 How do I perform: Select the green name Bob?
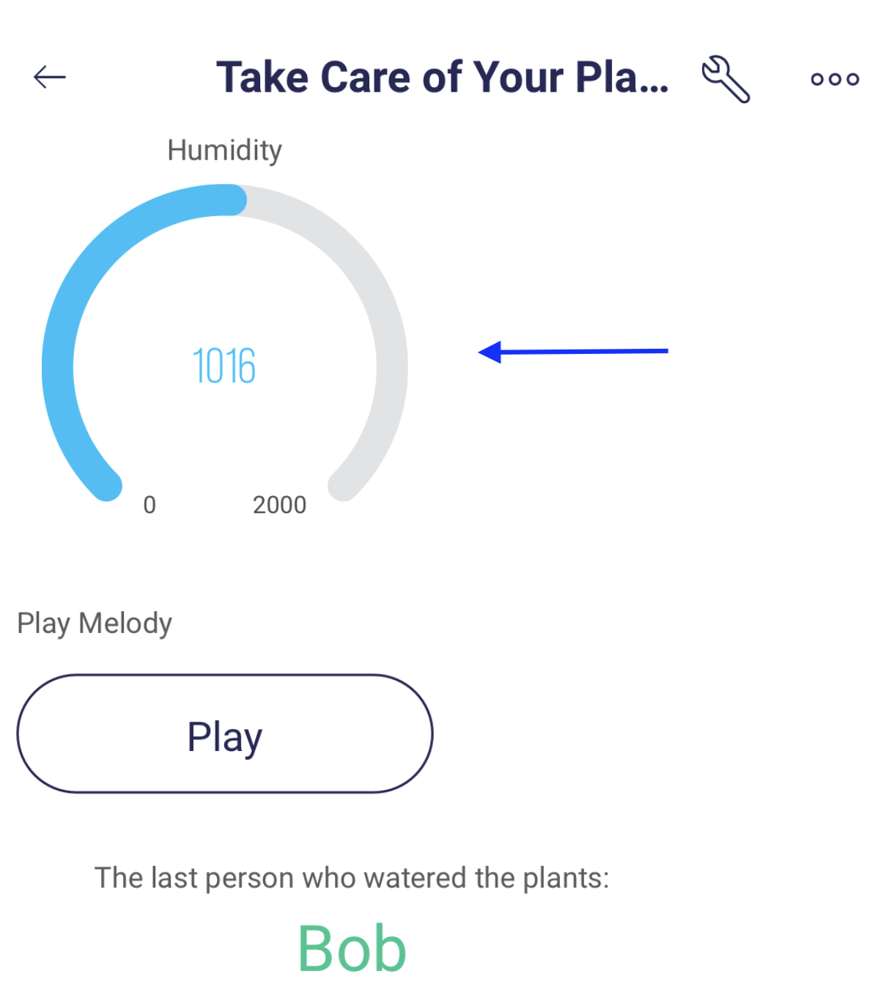click(x=352, y=948)
